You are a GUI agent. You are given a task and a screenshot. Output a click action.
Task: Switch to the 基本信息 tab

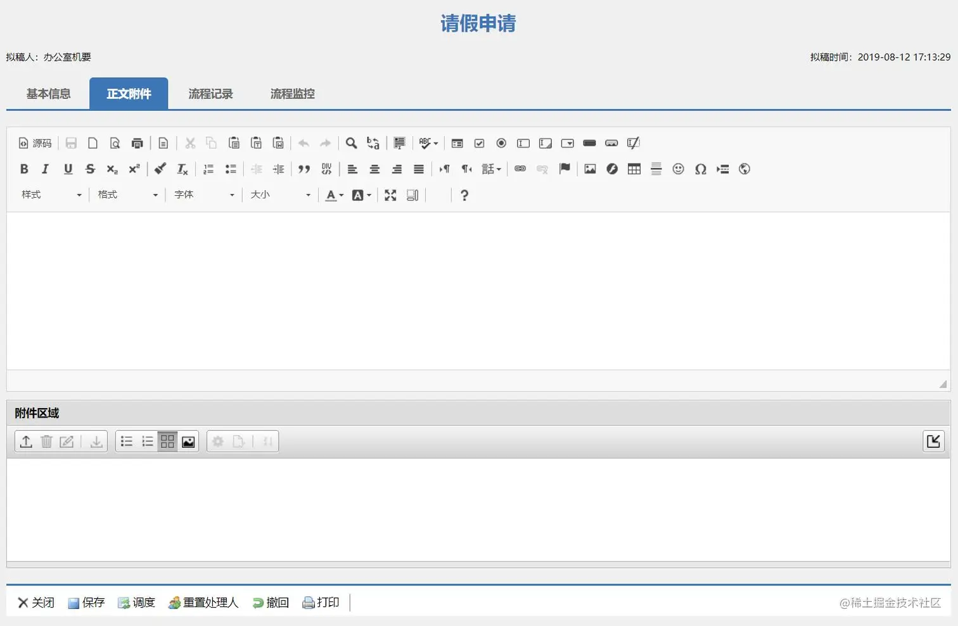[x=48, y=94]
